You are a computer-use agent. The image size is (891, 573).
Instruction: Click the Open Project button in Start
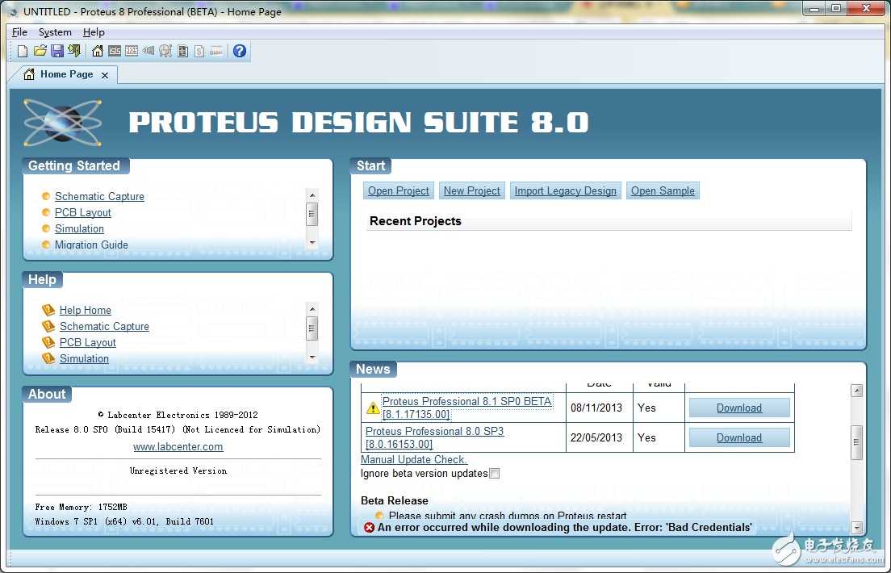click(399, 191)
